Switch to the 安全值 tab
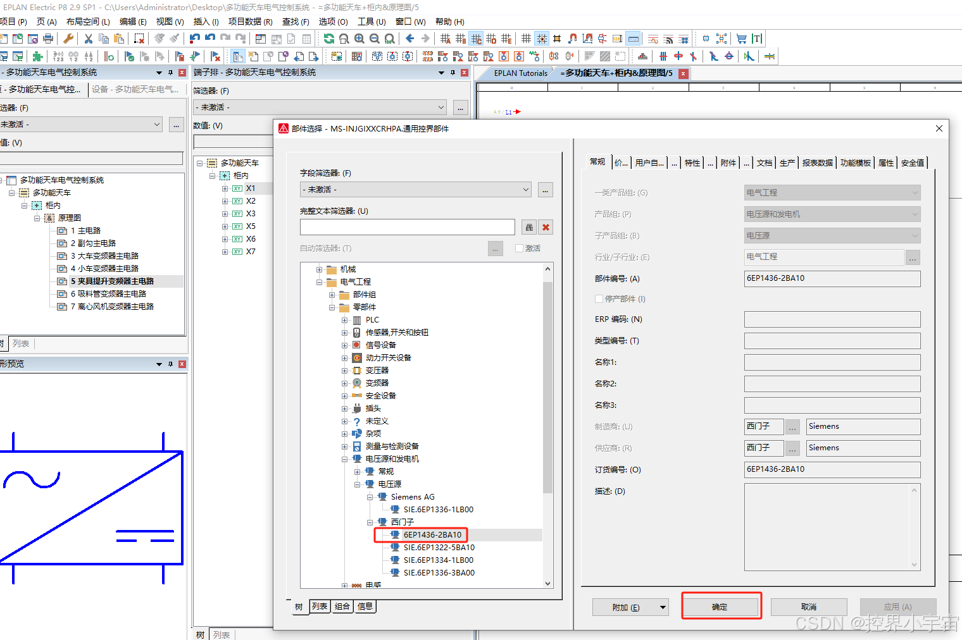962x640 pixels. (x=913, y=163)
